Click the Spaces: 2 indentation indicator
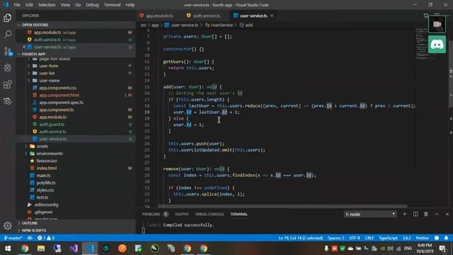The width and height of the screenshot is (453, 255). (x=336, y=238)
